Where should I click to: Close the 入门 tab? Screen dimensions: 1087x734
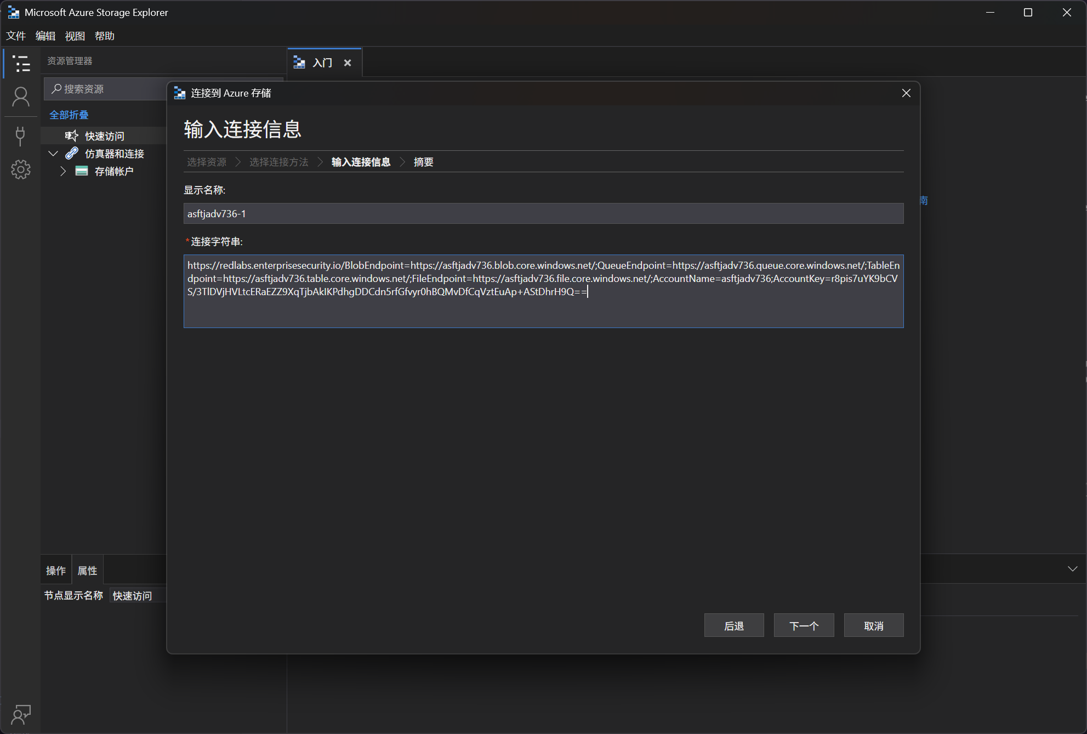(x=348, y=63)
